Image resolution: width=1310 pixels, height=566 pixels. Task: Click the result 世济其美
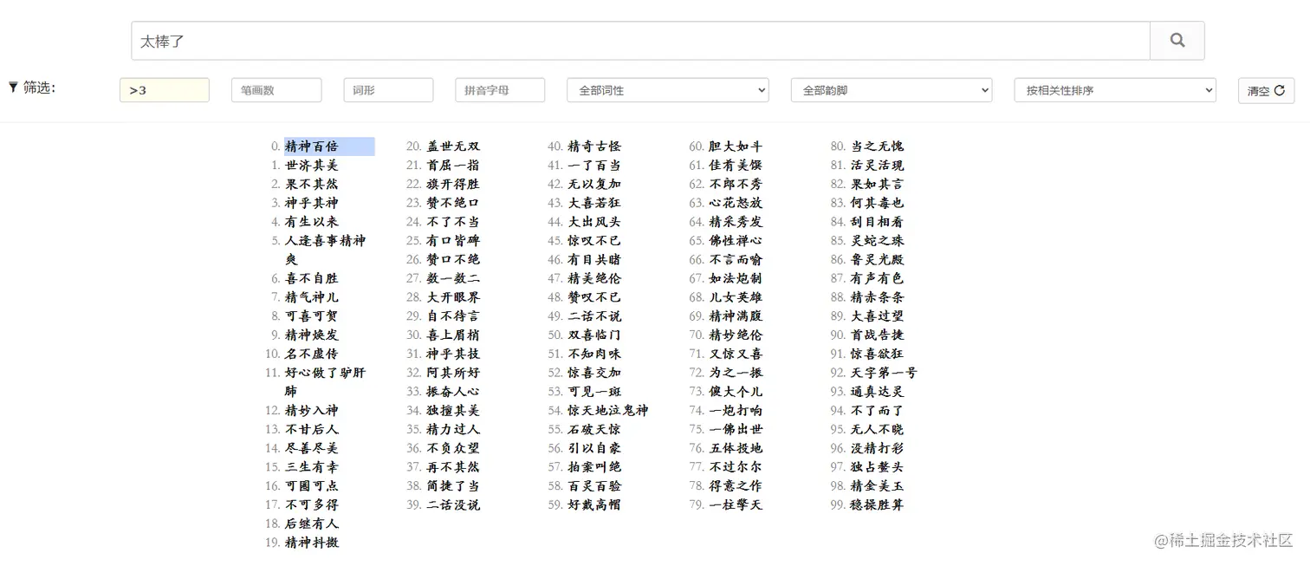(x=312, y=166)
